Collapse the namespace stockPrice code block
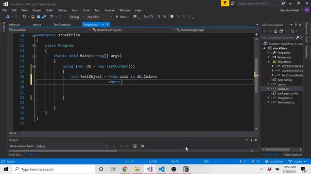 (34, 35)
